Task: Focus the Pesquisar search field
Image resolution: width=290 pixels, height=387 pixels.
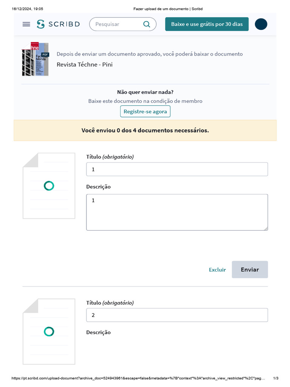Action: pyautogui.click(x=116, y=24)
